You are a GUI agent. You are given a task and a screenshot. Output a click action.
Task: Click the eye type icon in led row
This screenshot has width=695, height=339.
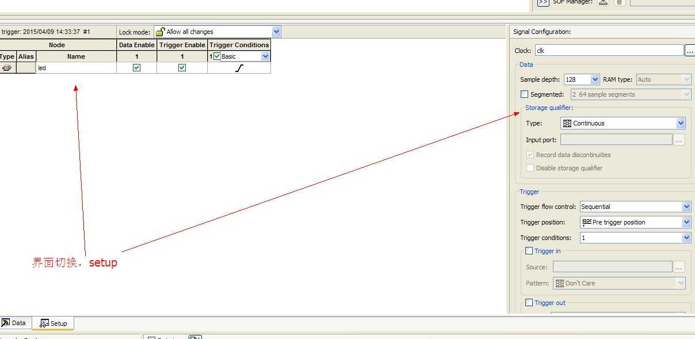click(x=7, y=68)
